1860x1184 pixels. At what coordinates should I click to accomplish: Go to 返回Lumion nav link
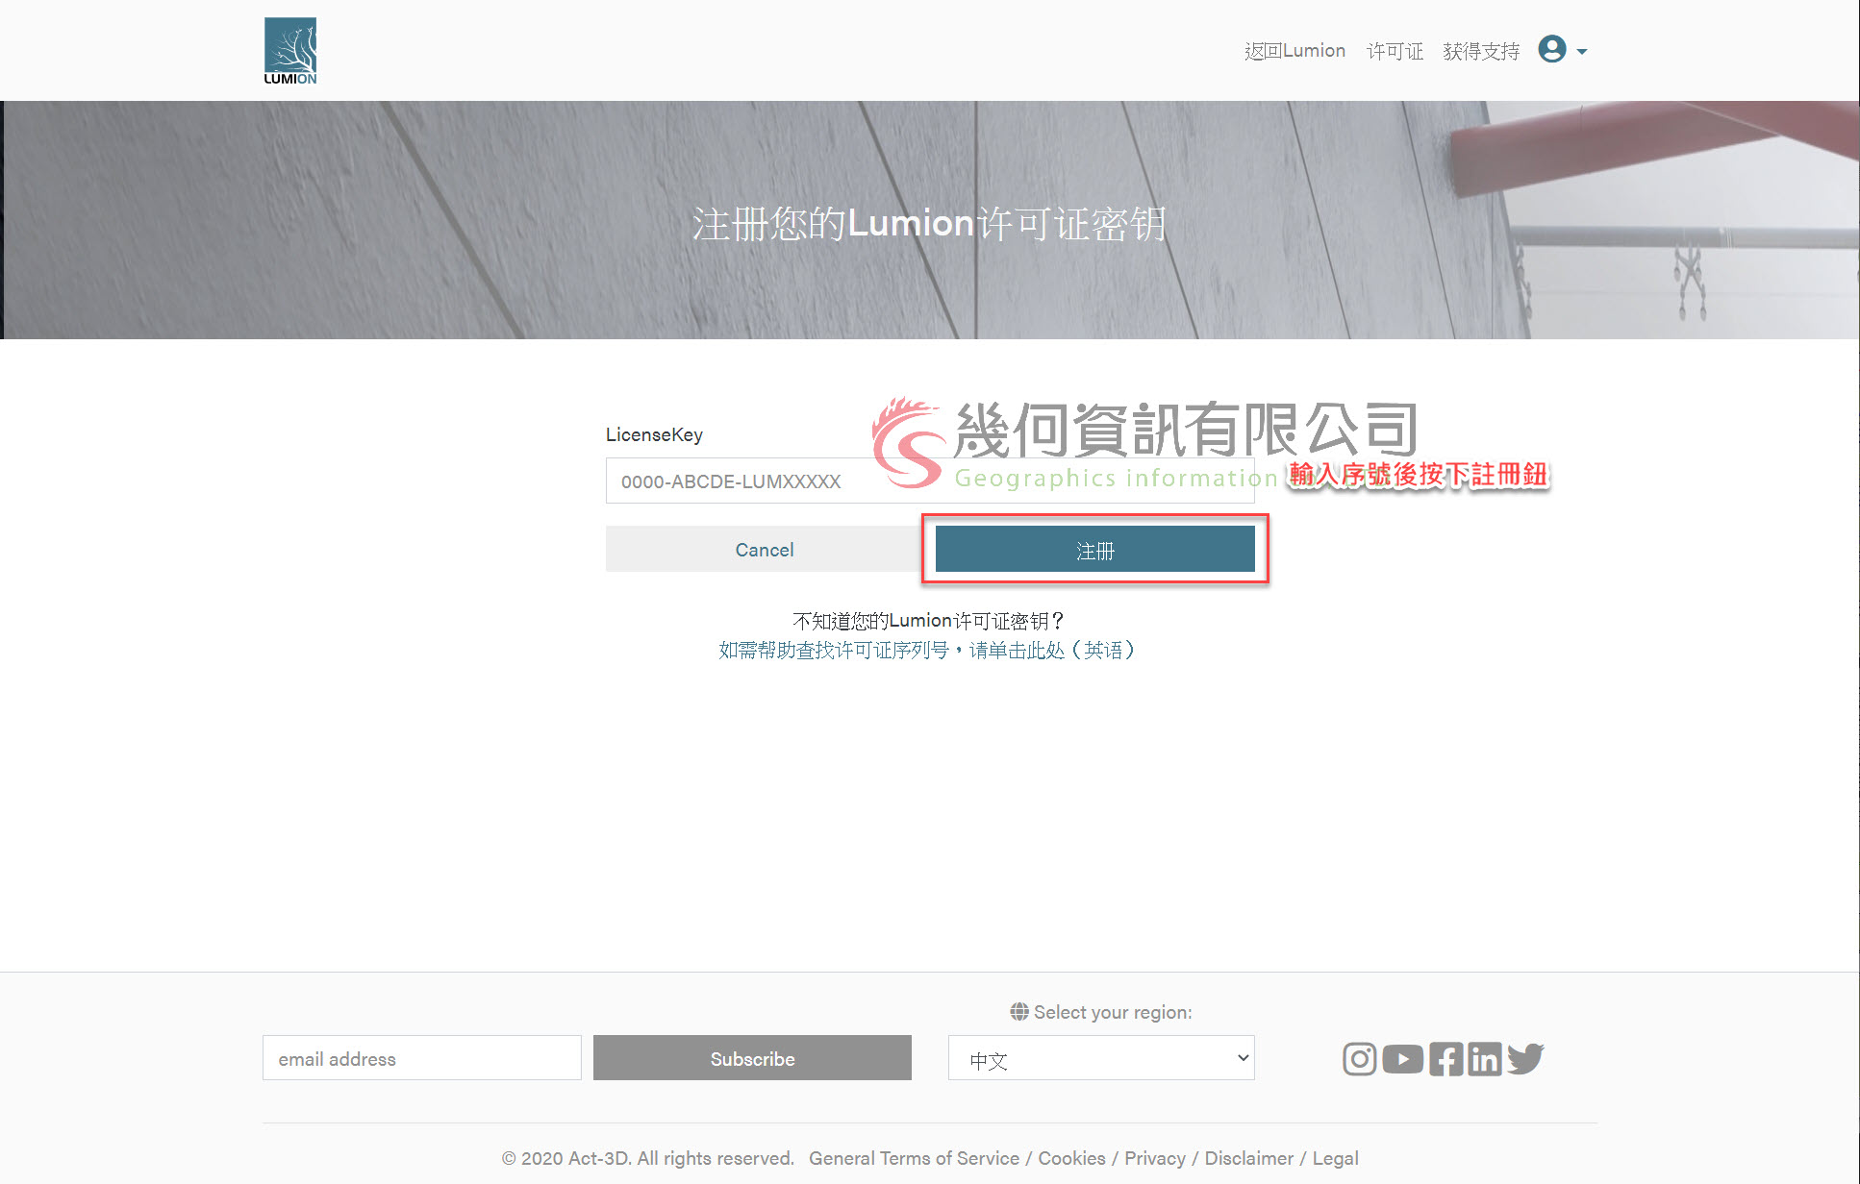point(1294,51)
